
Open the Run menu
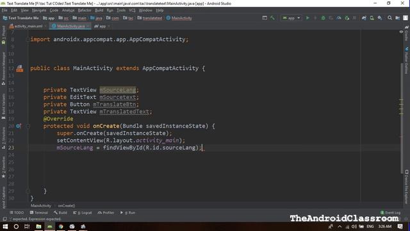[110, 10]
